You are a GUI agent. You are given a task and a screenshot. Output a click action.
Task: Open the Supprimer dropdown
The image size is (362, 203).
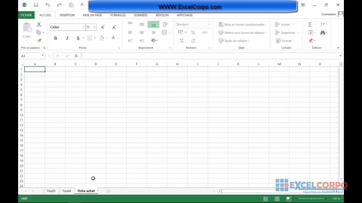coord(287,33)
